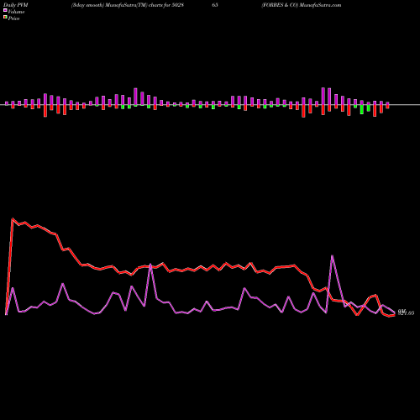Click the tallest purple volume spike on line chart

pos(332,255)
